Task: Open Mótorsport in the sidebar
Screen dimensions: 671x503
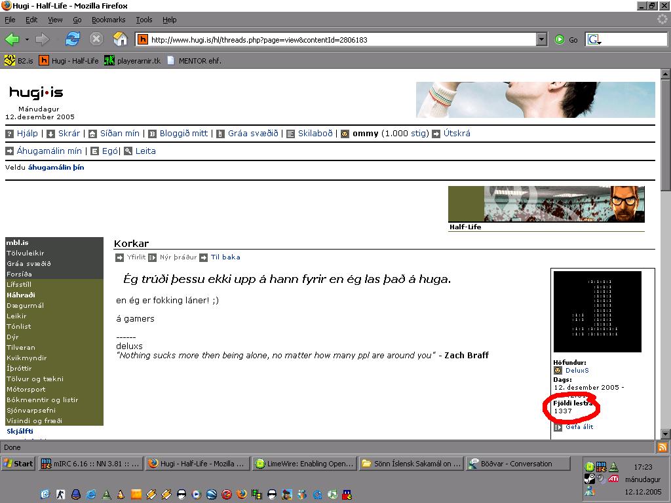Action: (26, 389)
